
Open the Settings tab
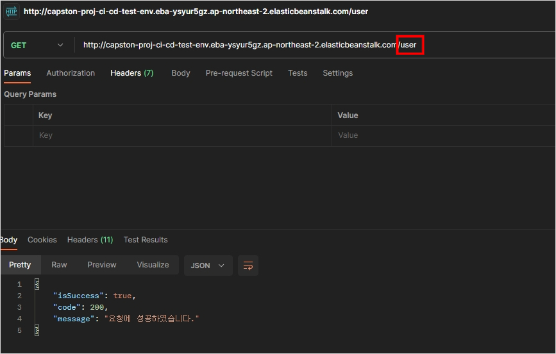click(x=337, y=73)
